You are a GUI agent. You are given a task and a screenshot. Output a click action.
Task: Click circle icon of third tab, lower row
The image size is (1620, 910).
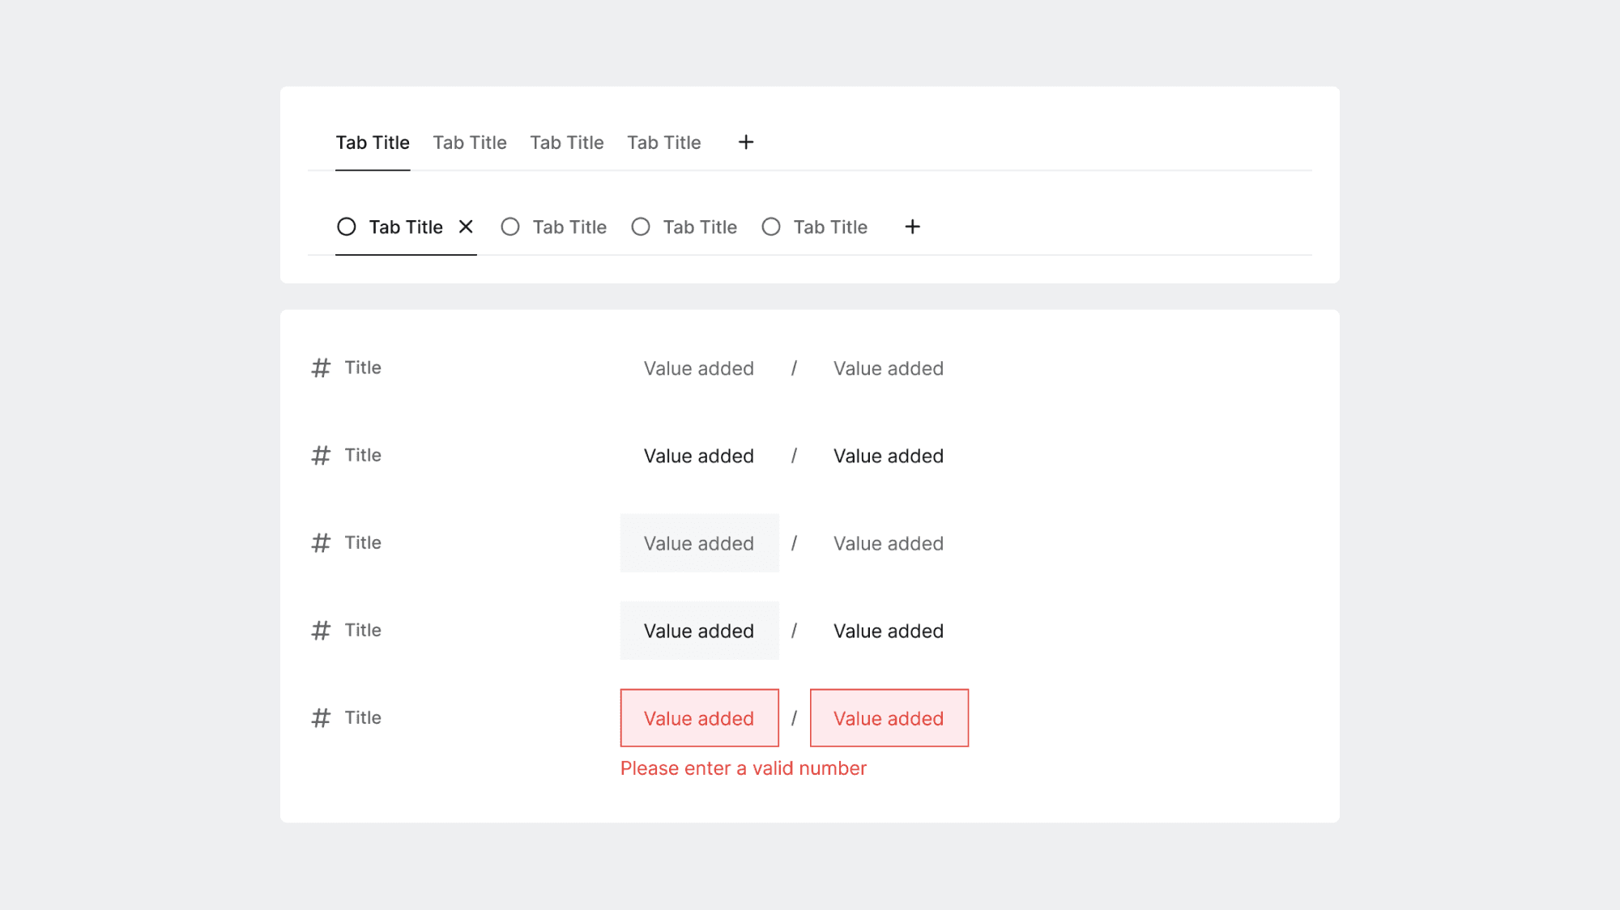641,227
